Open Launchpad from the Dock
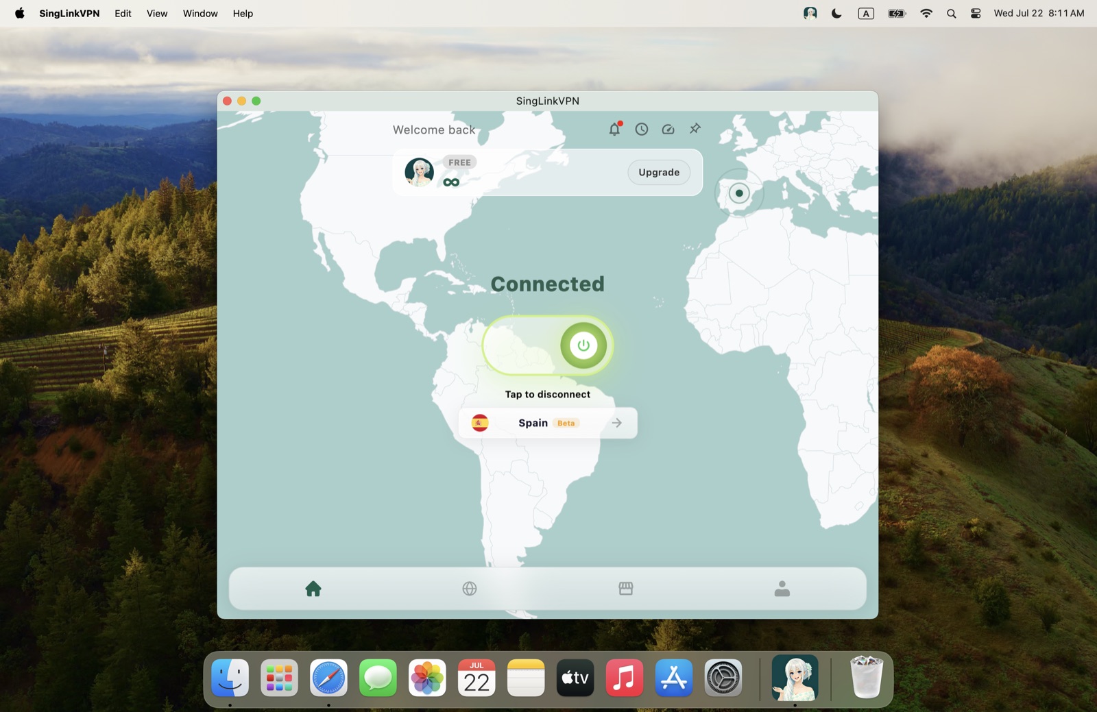Image resolution: width=1097 pixels, height=712 pixels. 280,678
